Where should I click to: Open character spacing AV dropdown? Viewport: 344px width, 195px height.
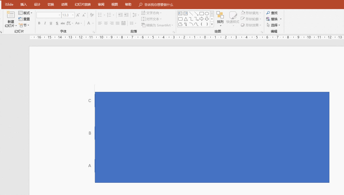point(70,23)
